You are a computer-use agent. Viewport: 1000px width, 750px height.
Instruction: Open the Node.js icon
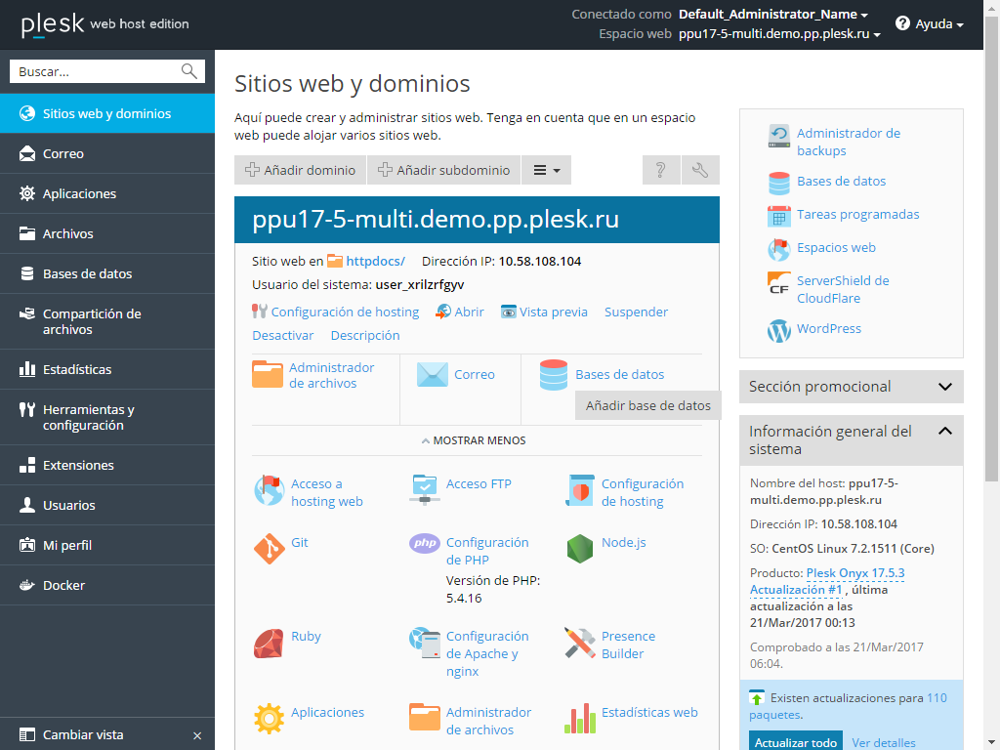tap(580, 549)
